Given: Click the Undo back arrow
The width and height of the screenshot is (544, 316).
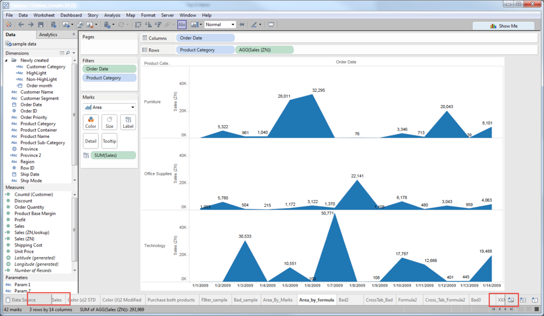Looking at the screenshot, I should tap(21, 24).
